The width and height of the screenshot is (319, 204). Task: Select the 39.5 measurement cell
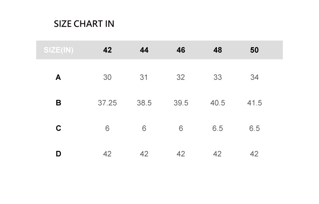(181, 103)
